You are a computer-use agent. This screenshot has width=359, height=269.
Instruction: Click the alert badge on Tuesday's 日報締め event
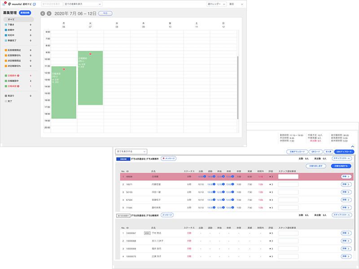point(90,54)
